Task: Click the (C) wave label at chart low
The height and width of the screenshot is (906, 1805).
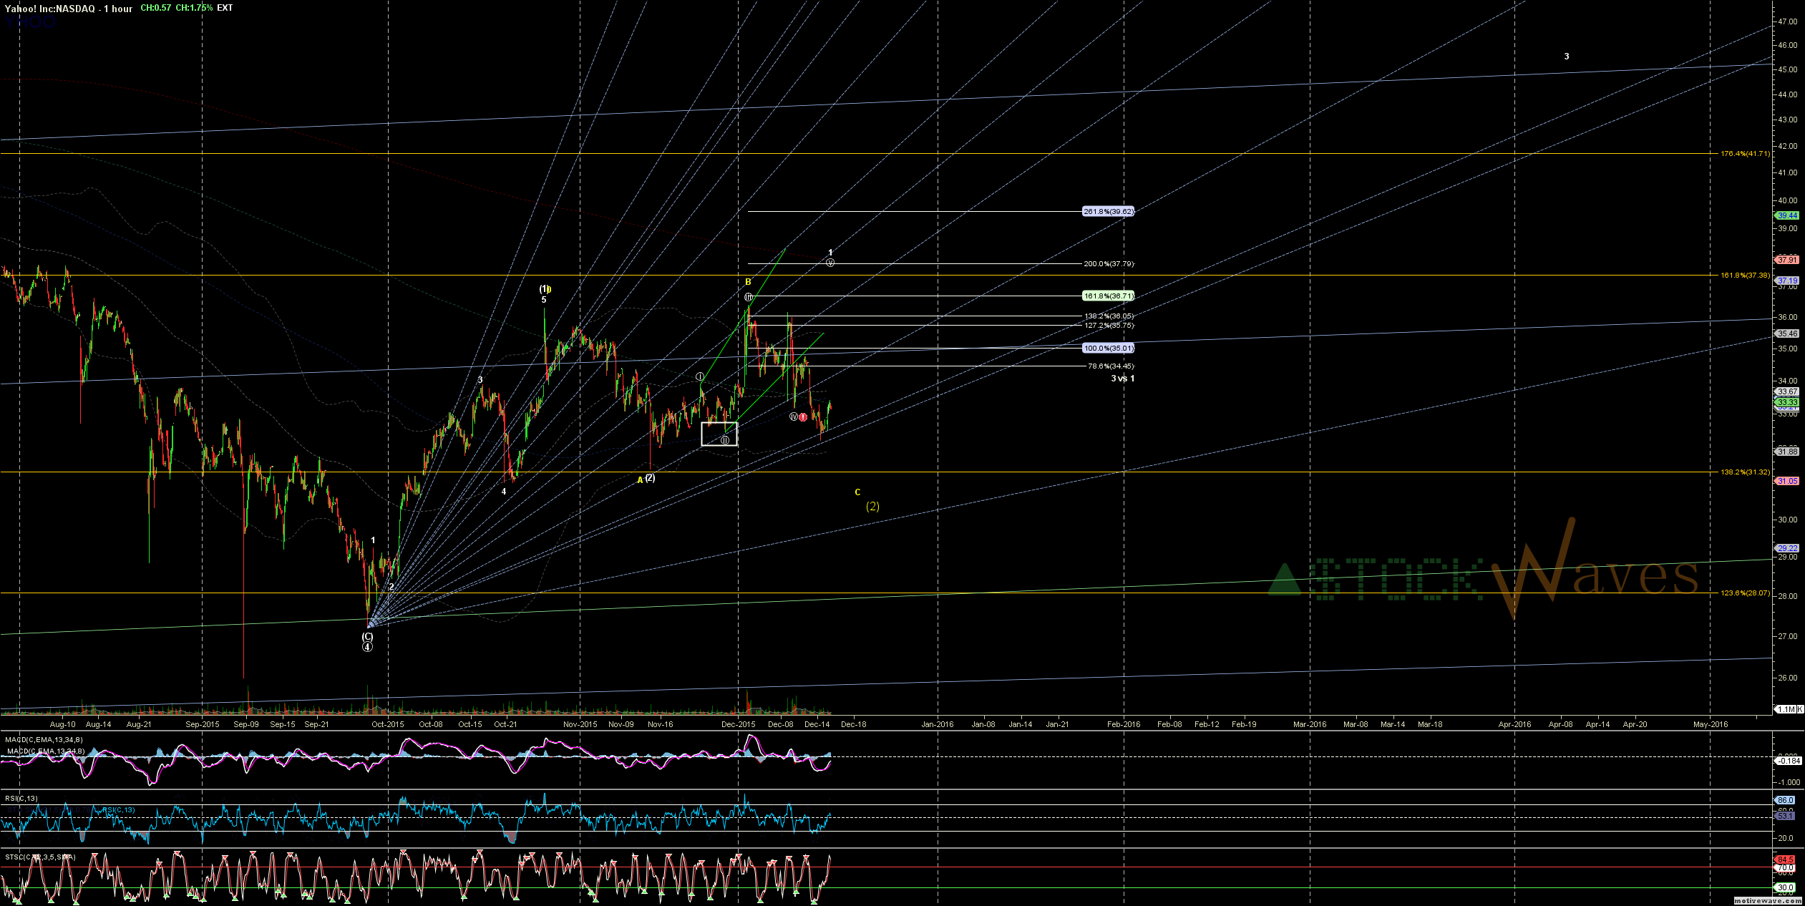Action: pos(367,636)
